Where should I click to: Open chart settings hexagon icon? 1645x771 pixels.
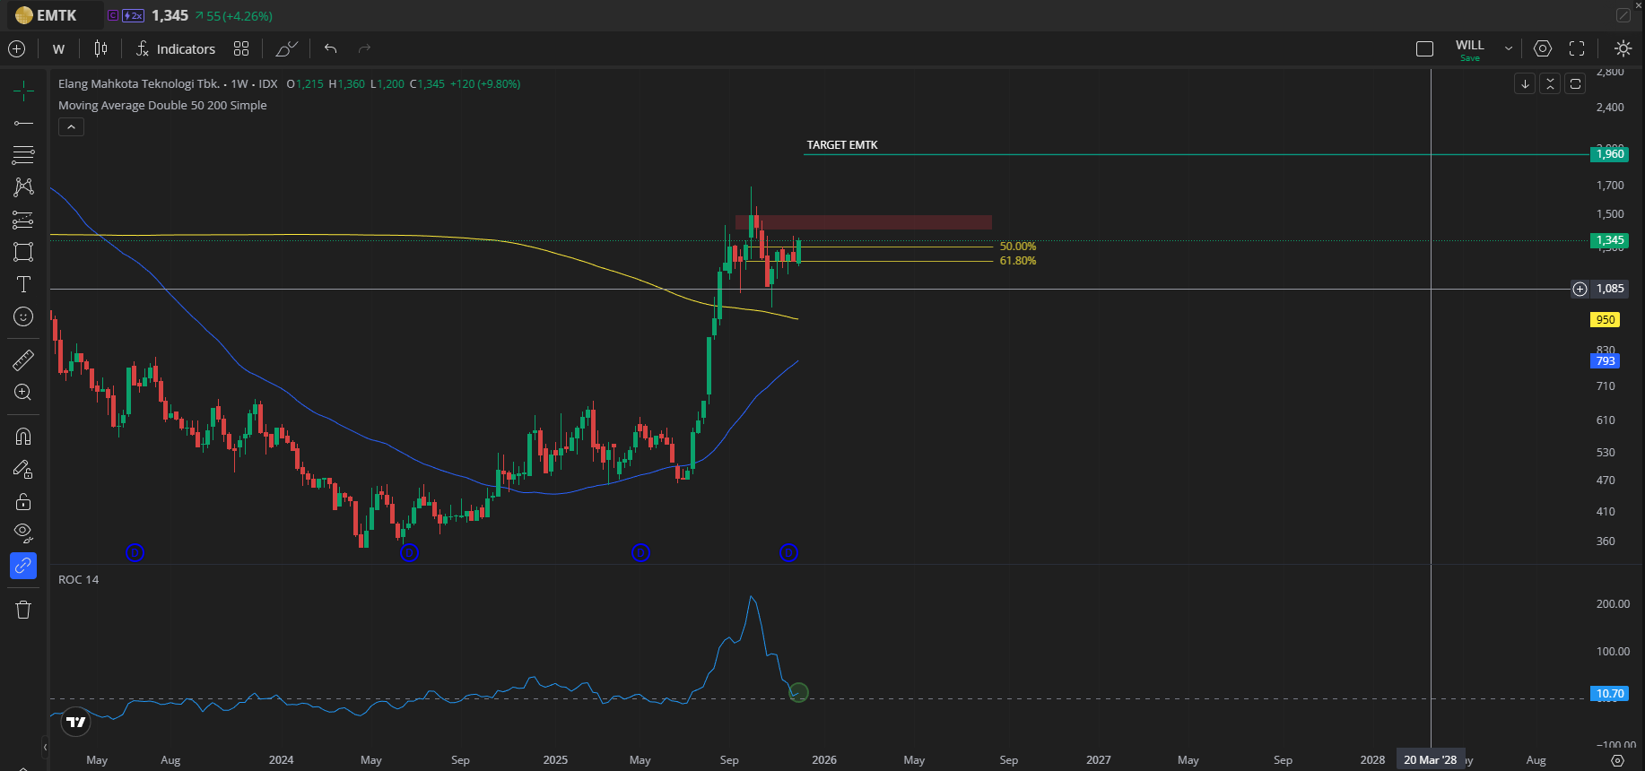coord(1543,48)
